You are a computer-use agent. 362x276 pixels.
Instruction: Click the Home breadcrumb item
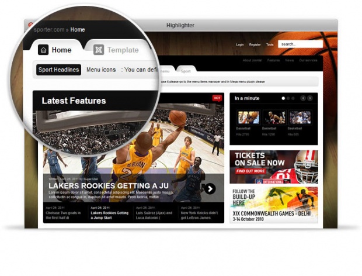click(x=78, y=30)
